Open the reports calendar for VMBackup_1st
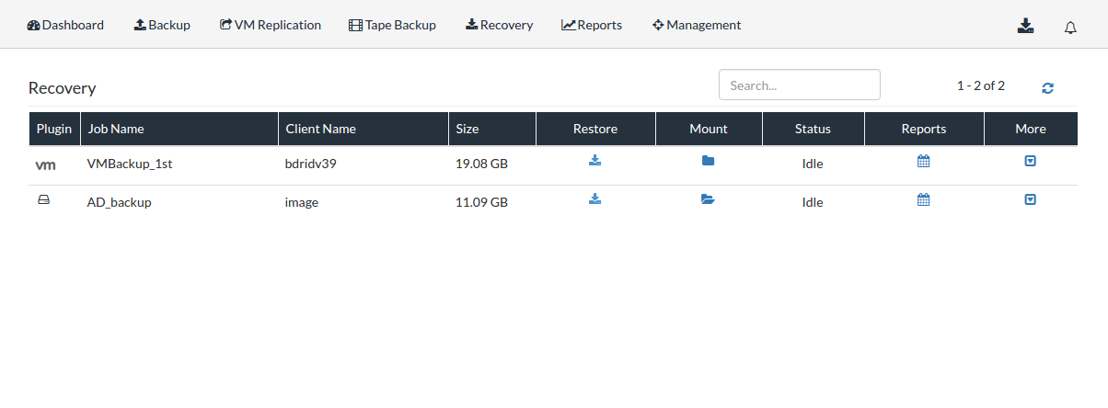 [x=924, y=161]
